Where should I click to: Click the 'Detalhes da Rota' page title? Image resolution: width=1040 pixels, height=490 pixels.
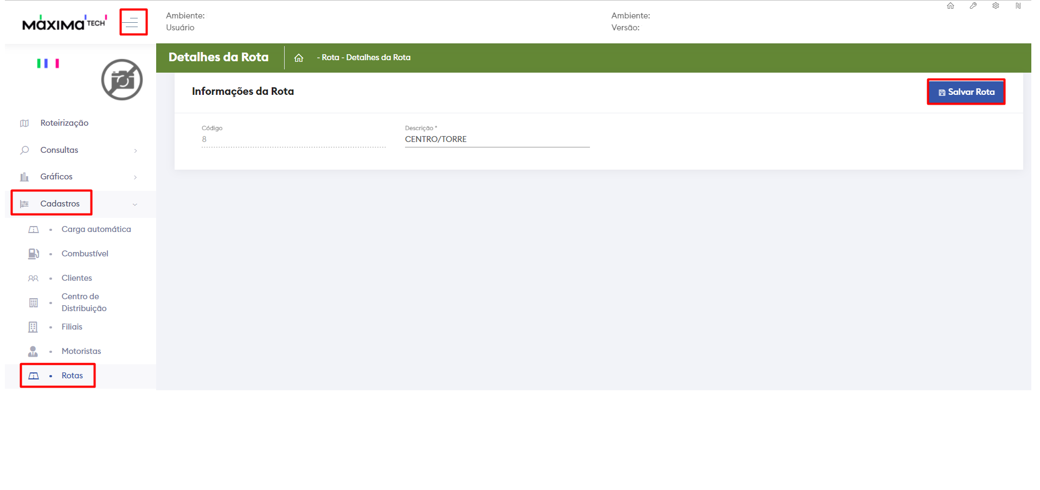[219, 57]
